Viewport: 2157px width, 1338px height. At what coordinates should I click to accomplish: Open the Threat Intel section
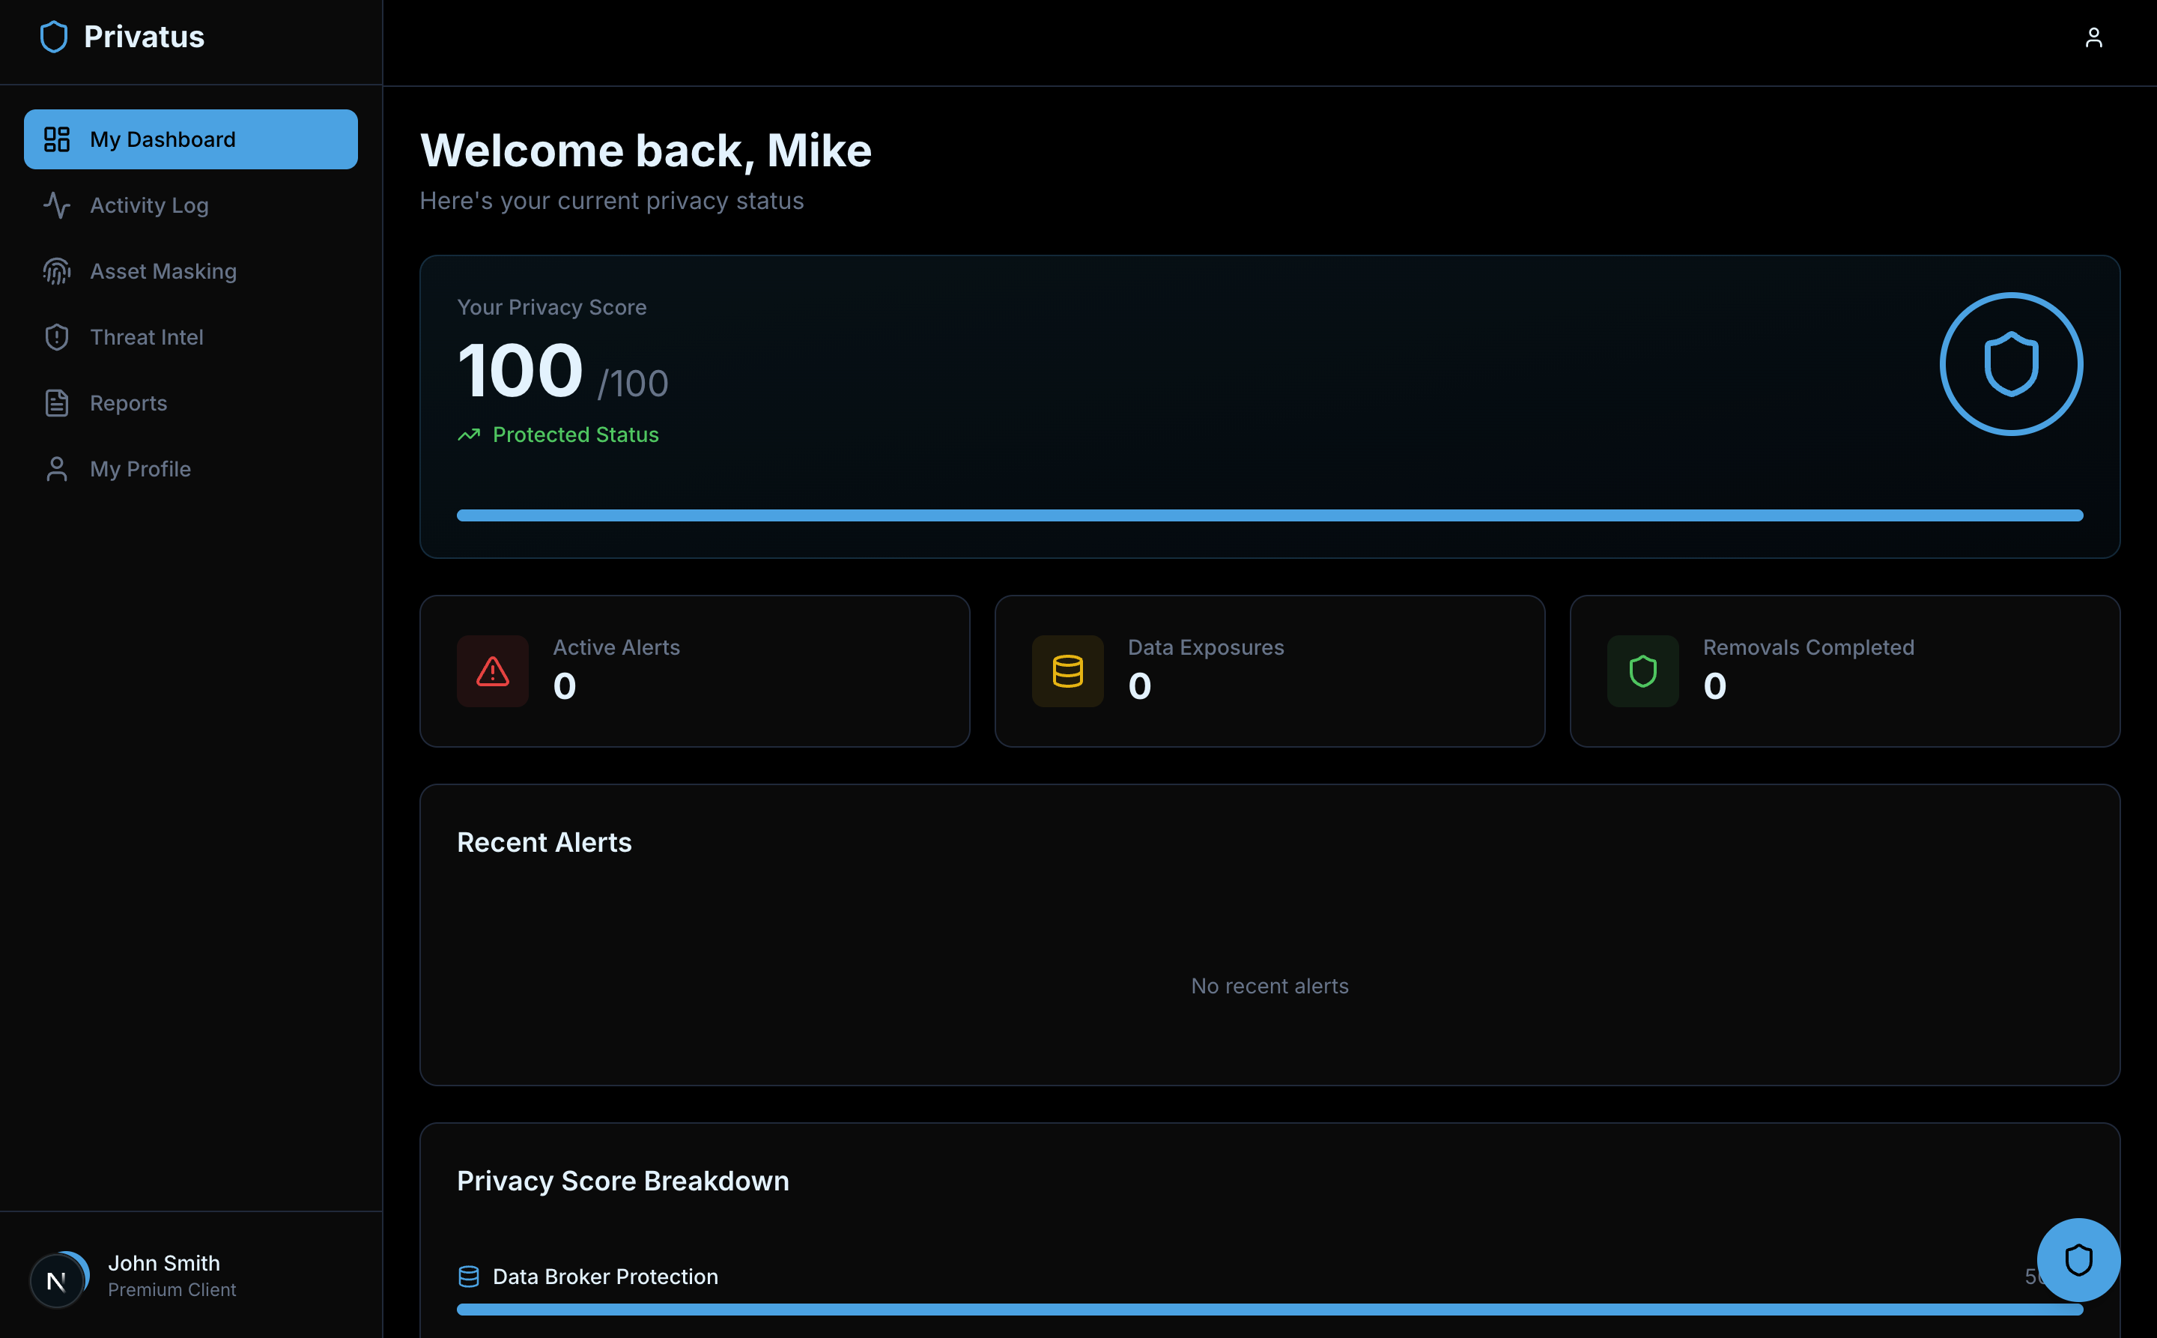(x=146, y=337)
